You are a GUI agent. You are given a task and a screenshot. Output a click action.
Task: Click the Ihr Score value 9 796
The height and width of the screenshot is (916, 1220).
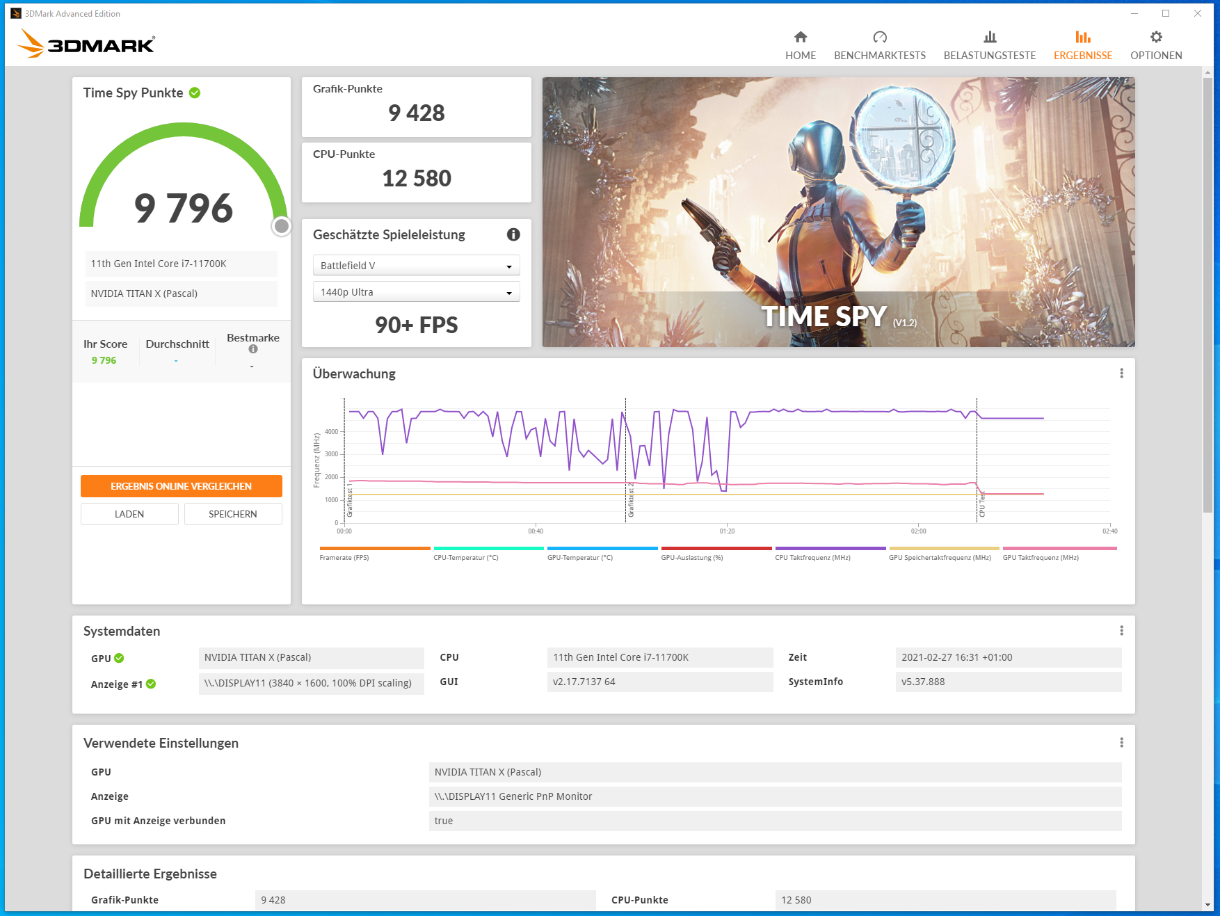click(x=104, y=360)
